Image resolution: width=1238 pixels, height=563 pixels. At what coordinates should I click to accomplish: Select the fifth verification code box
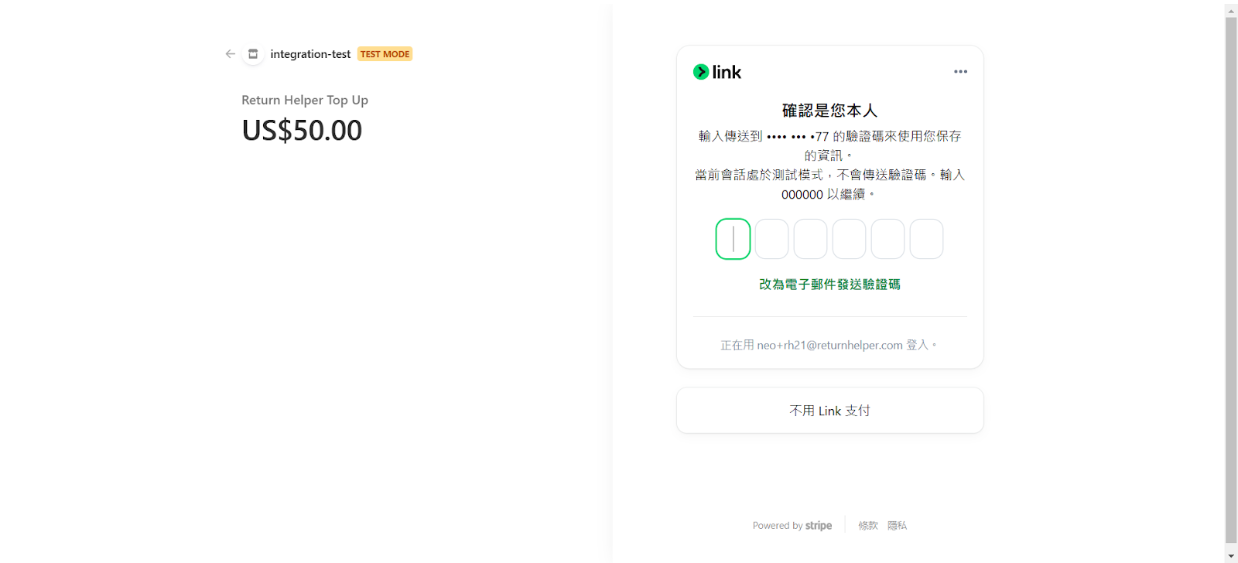point(887,239)
